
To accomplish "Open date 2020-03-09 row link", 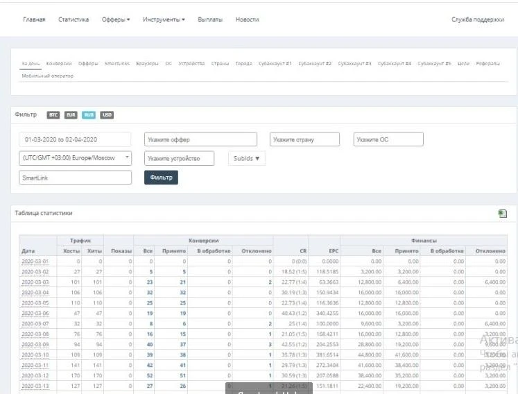I will pyautogui.click(x=35, y=345).
